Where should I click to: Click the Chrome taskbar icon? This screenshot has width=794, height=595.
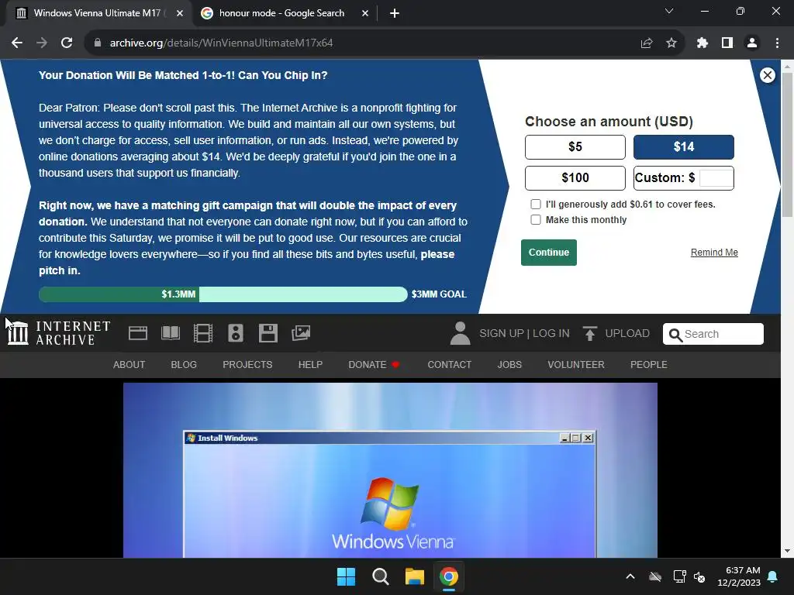pos(449,576)
